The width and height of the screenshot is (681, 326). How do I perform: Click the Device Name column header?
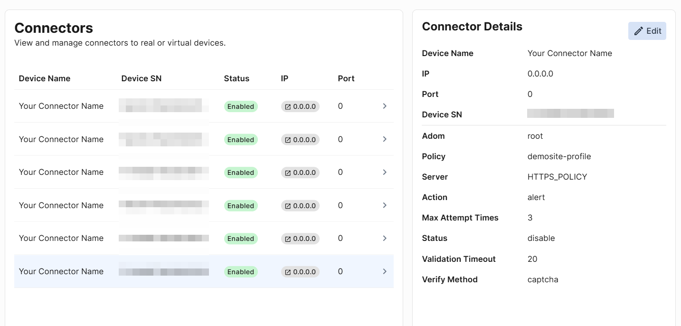tap(45, 78)
